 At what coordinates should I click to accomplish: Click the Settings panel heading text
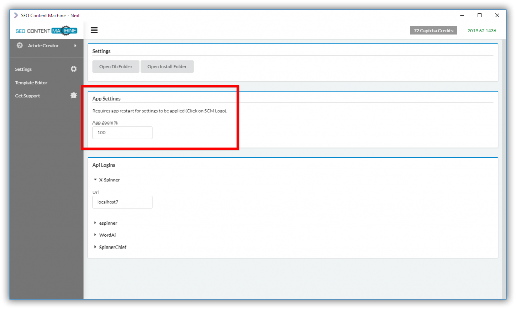click(x=101, y=51)
